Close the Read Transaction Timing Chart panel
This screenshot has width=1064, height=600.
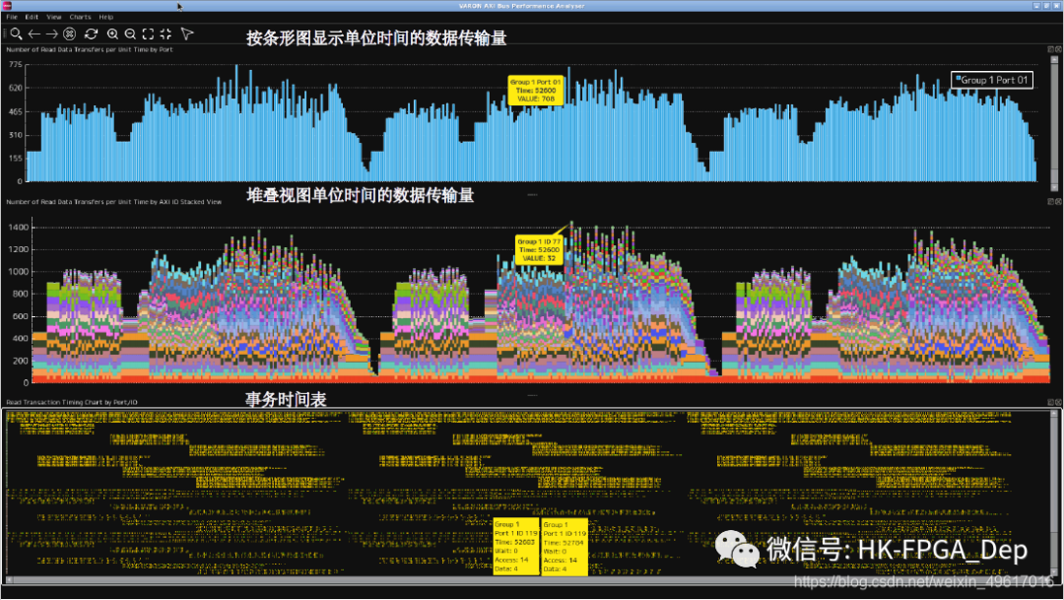[1057, 402]
